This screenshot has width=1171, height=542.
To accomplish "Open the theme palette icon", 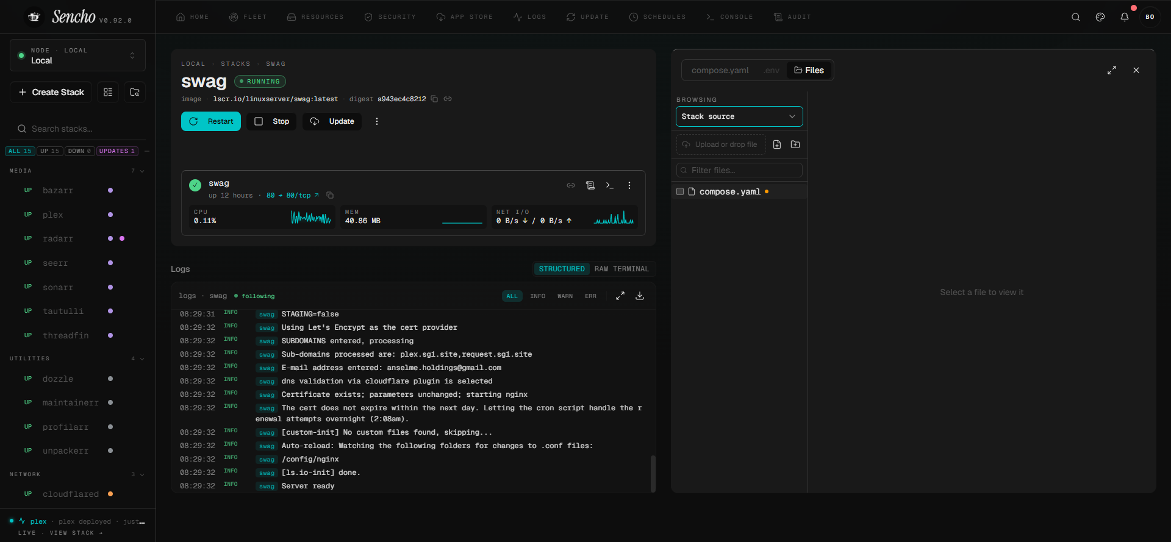I will tap(1100, 17).
